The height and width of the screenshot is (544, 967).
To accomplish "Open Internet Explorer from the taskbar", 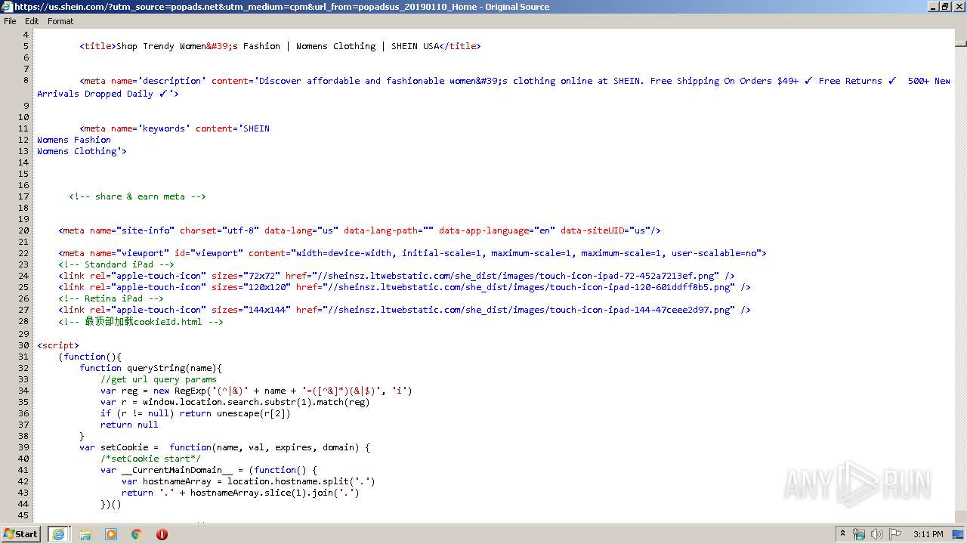I will (x=59, y=534).
